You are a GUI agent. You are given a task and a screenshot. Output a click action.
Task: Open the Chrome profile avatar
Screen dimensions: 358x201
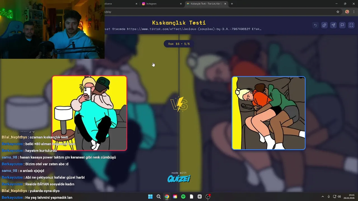[x=347, y=12]
